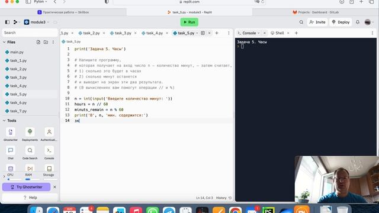Open browser sidebar toggle icon
The height and width of the screenshot is (213, 379).
(28, 2)
